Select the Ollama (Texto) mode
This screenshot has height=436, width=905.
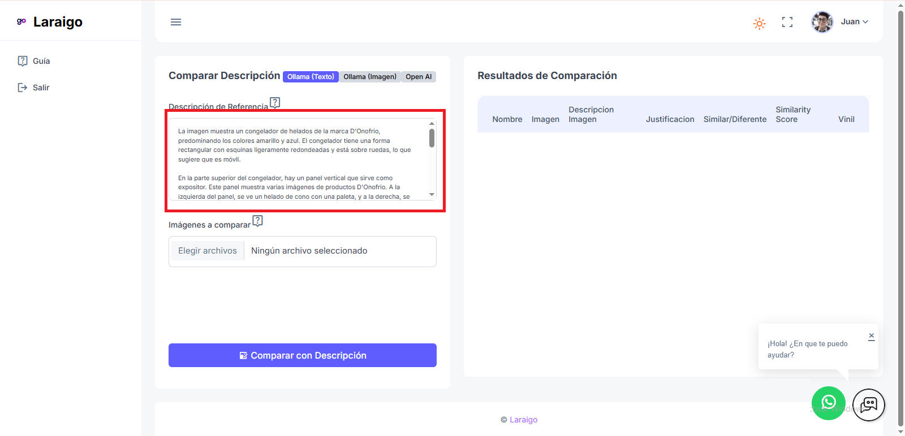(311, 77)
